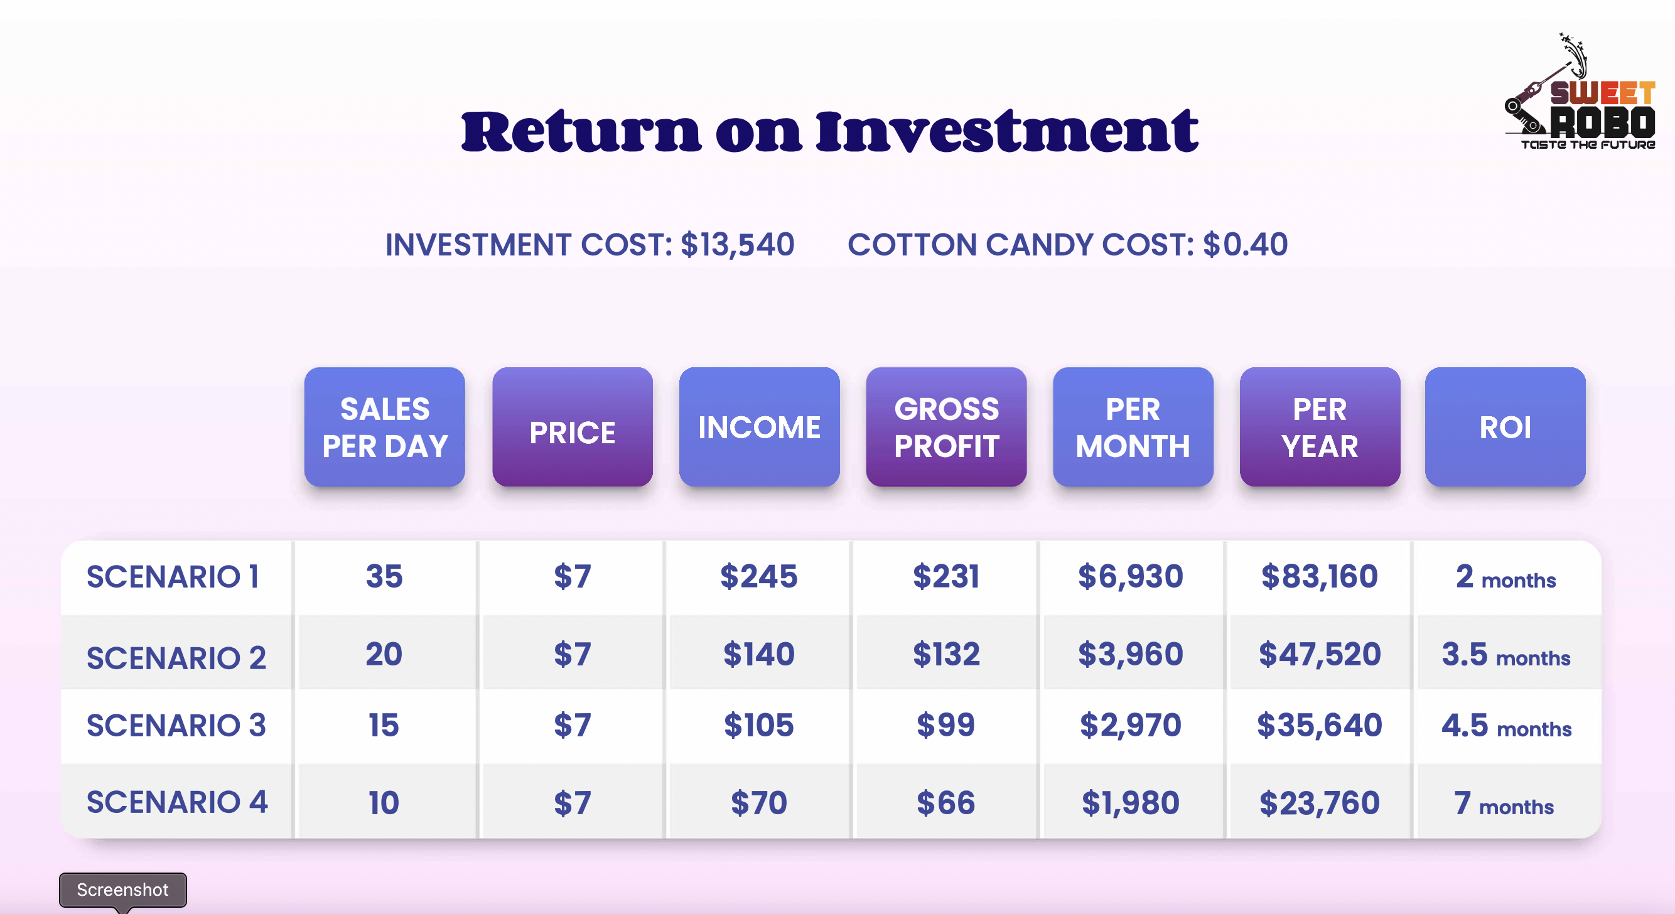Click the Screenshot tooltip label

click(122, 890)
